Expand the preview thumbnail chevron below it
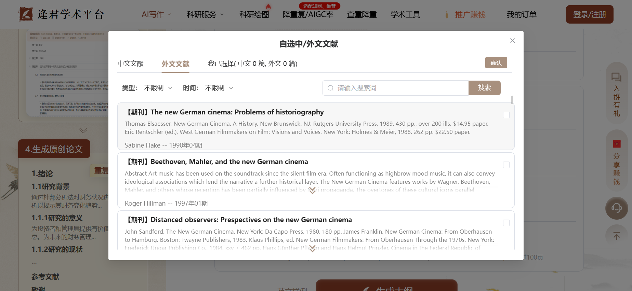 tap(83, 130)
